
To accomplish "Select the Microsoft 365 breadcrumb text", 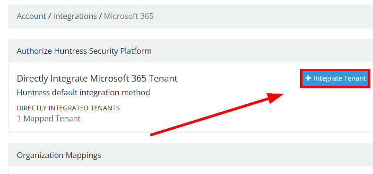I will [129, 16].
